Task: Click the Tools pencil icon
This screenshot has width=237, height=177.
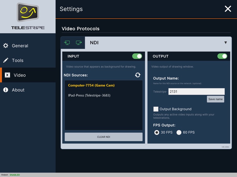Action: click(6, 60)
